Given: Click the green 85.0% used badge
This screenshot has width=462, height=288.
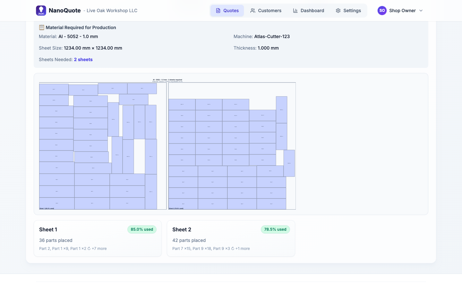Looking at the screenshot, I should point(142,229).
